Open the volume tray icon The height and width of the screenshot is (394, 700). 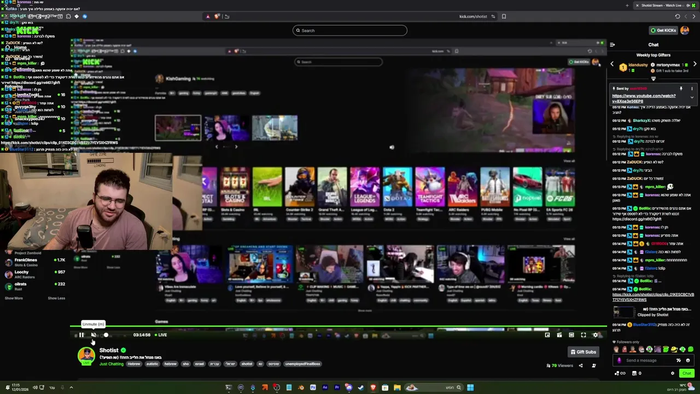(x=35, y=388)
